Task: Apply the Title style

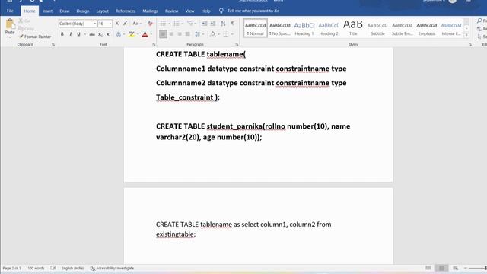Action: click(x=353, y=28)
